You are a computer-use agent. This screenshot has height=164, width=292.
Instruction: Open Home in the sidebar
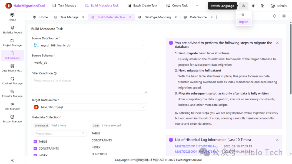pyautogui.click(x=12, y=17)
